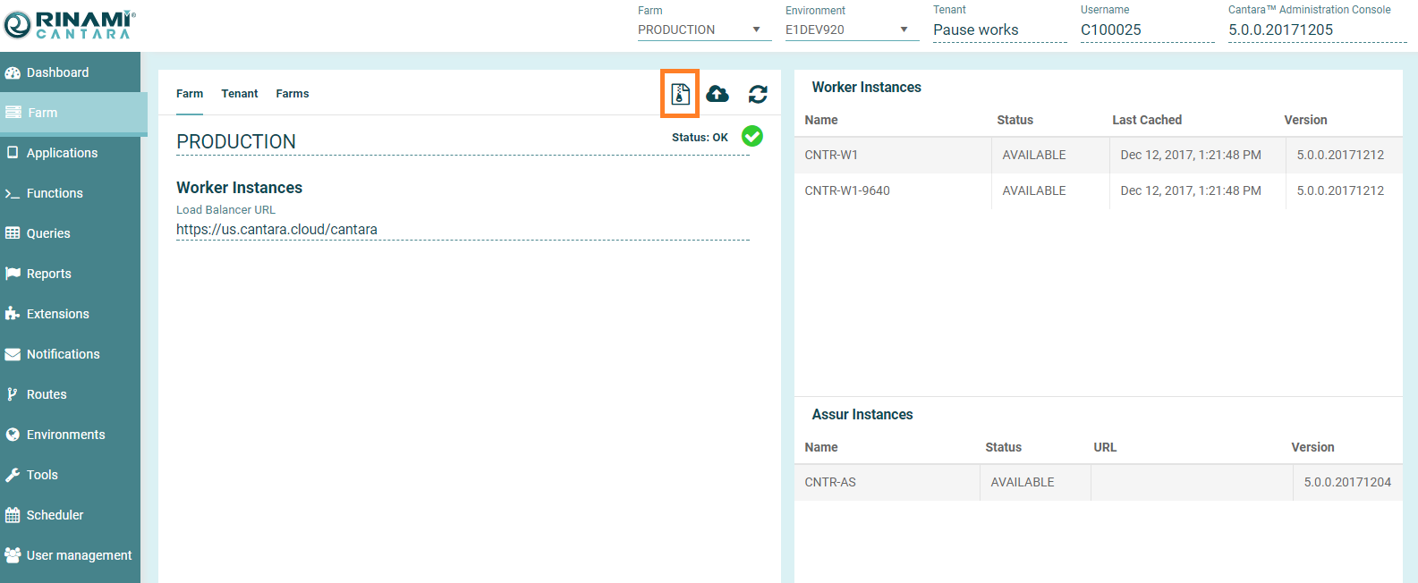Image resolution: width=1418 pixels, height=583 pixels.
Task: Open User management section
Action: click(79, 555)
